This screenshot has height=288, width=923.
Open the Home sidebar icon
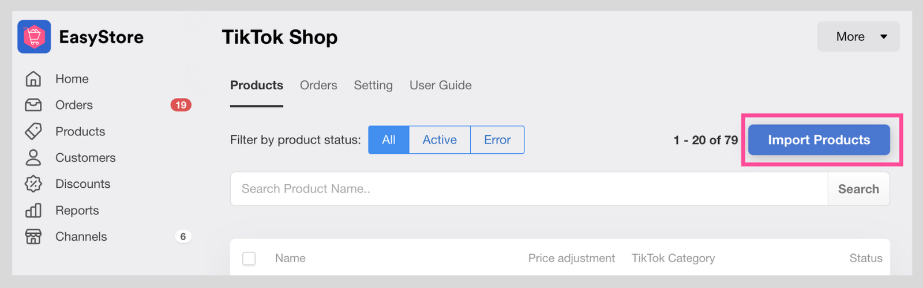[33, 79]
